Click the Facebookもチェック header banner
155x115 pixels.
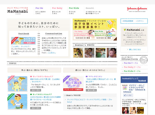point(134,80)
